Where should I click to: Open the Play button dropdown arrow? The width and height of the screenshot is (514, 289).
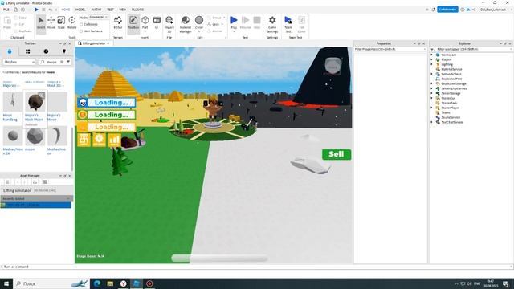(234, 32)
